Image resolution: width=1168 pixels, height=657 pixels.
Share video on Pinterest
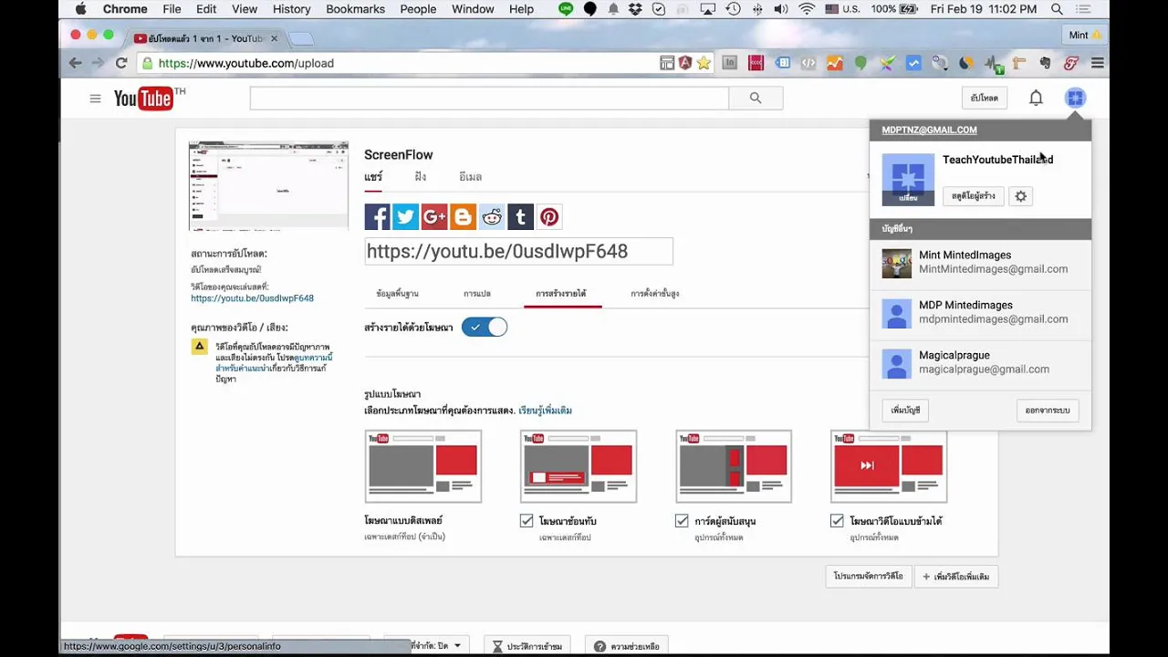coord(549,216)
